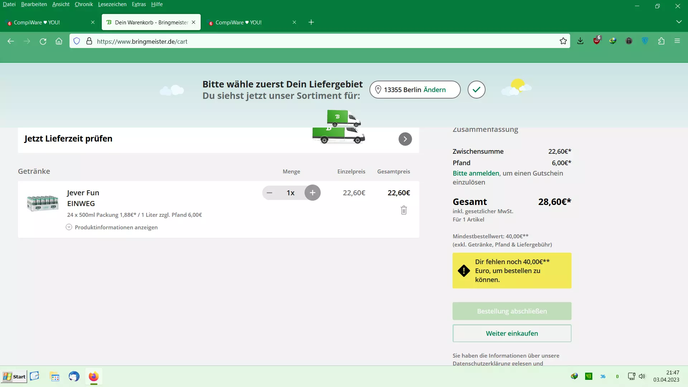Remove Jever Fun with the trash icon
The height and width of the screenshot is (387, 688).
404,210
